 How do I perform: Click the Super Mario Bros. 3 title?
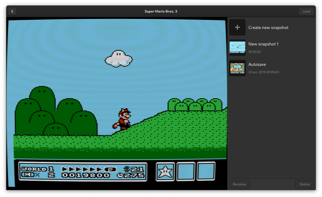[x=161, y=11]
